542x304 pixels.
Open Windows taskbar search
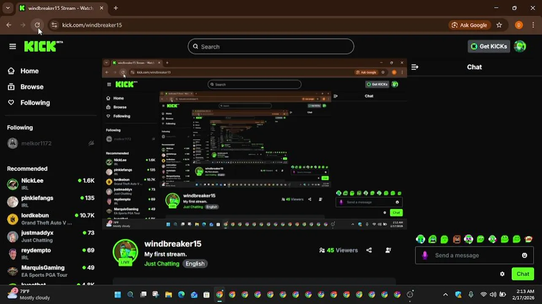pyautogui.click(x=130, y=295)
